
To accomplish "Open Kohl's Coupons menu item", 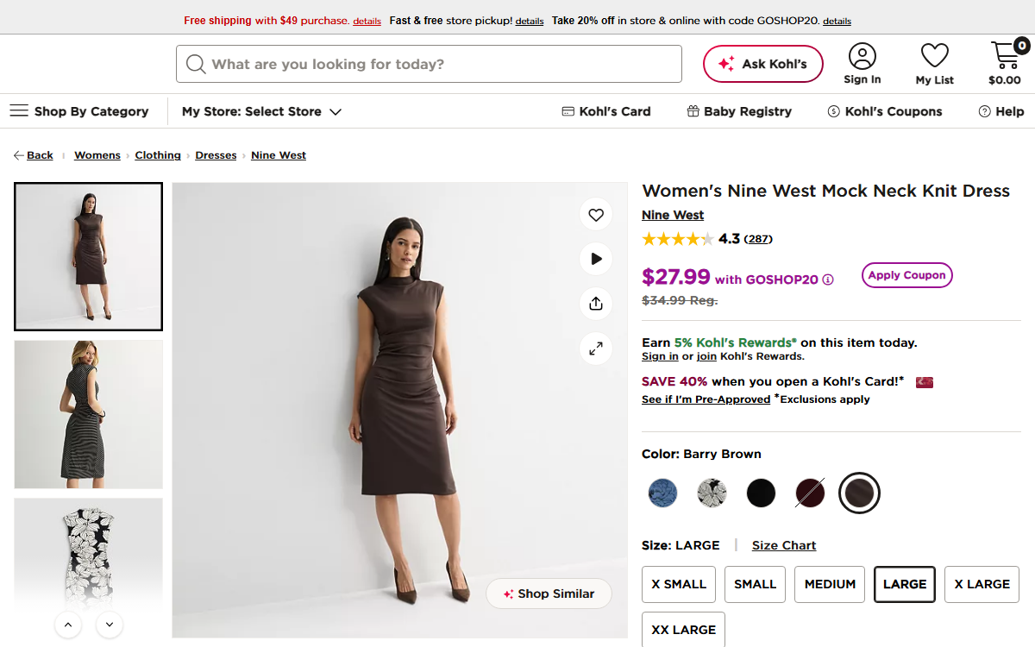I will click(885, 111).
